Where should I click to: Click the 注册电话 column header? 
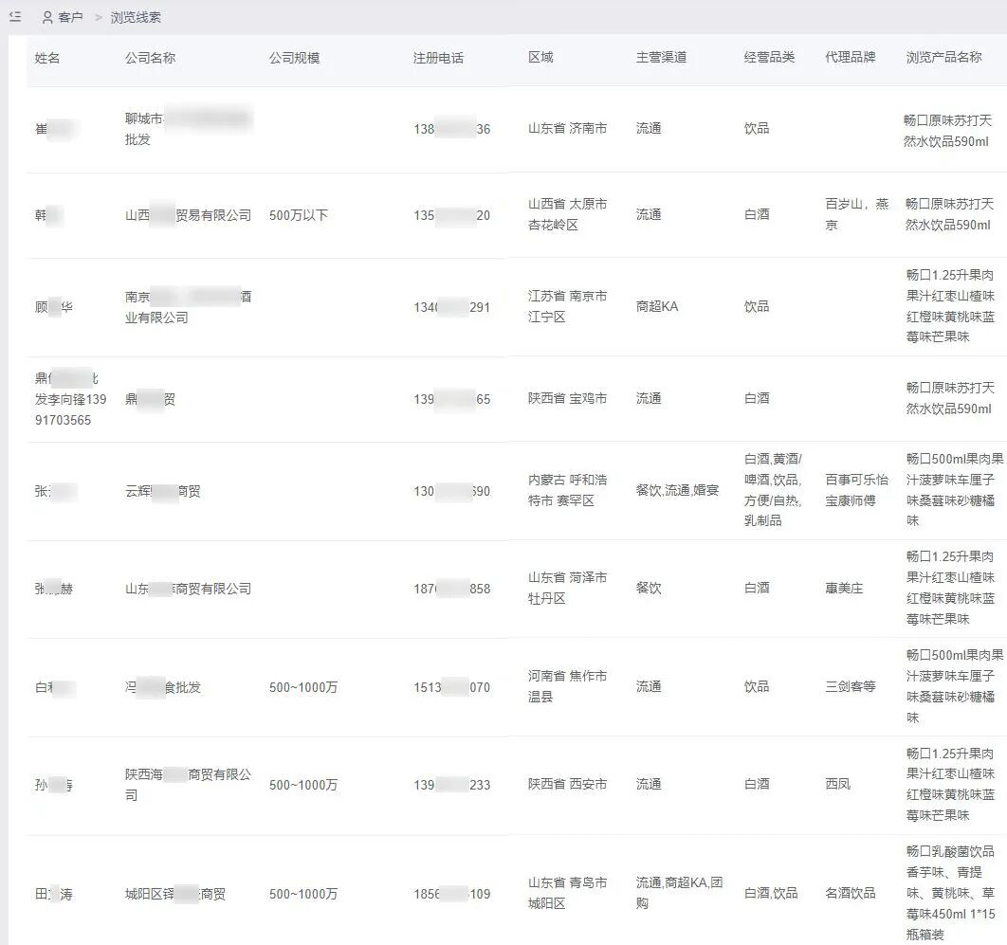coord(438,58)
